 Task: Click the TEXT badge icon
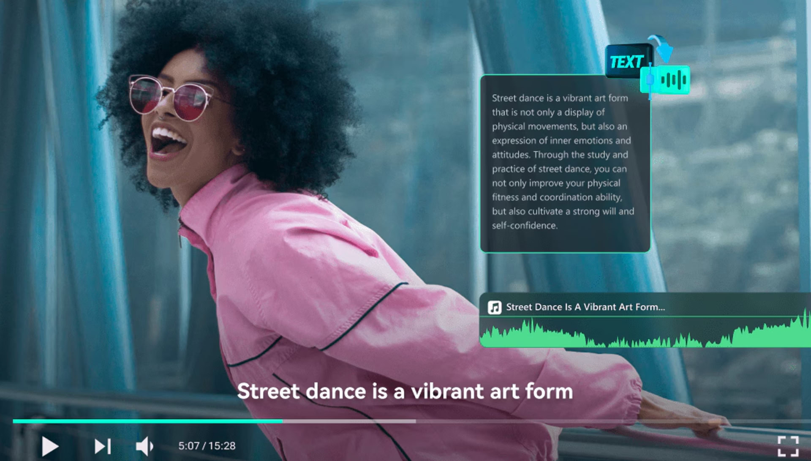(626, 62)
